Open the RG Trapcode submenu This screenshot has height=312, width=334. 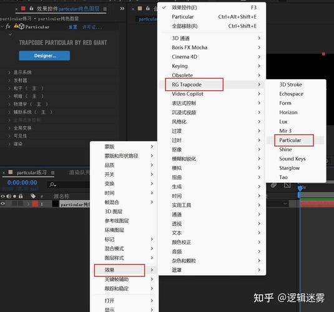(x=212, y=84)
